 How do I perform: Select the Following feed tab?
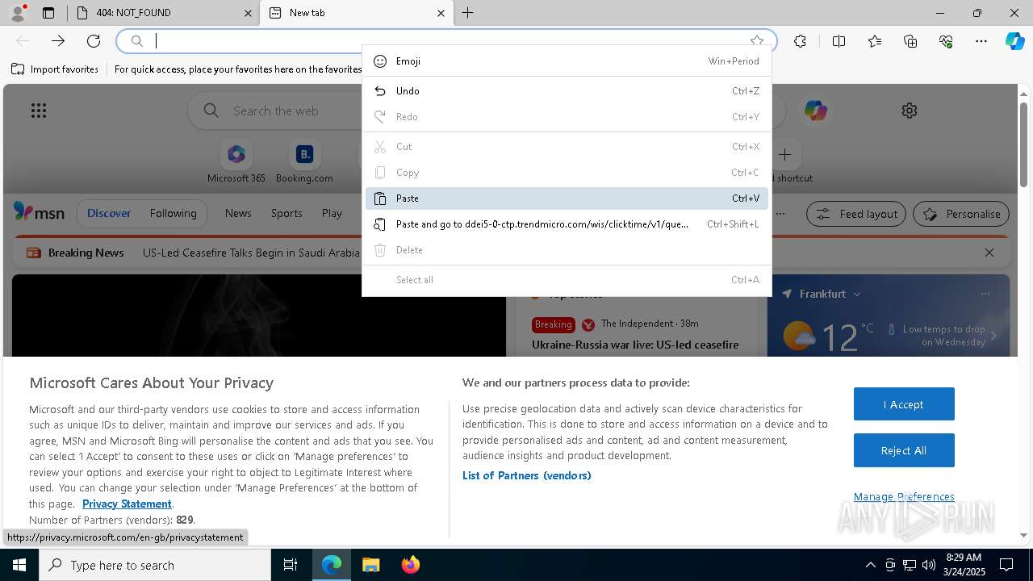[173, 213]
